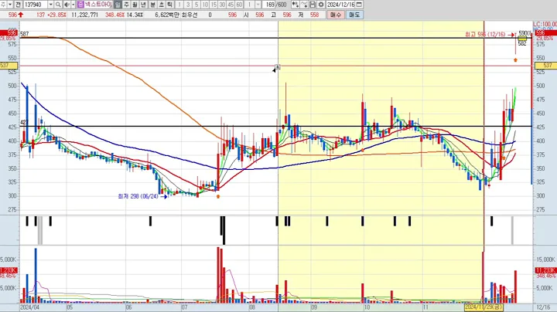Open chart settings gear icon

click(321, 5)
